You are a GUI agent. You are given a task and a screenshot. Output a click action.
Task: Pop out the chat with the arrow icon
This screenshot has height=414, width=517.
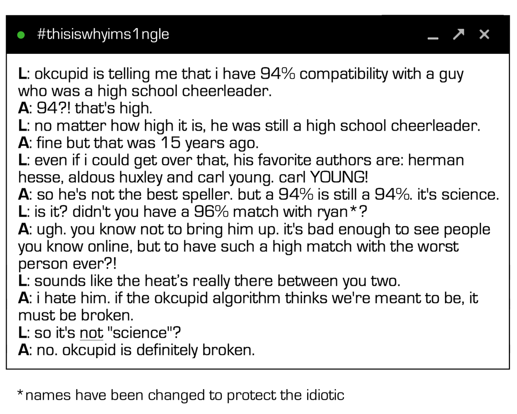click(458, 34)
